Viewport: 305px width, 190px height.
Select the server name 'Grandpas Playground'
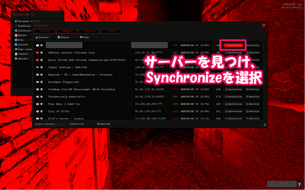(x=63, y=82)
